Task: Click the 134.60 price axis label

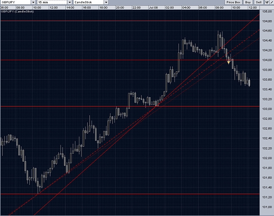Action: coord(267,31)
